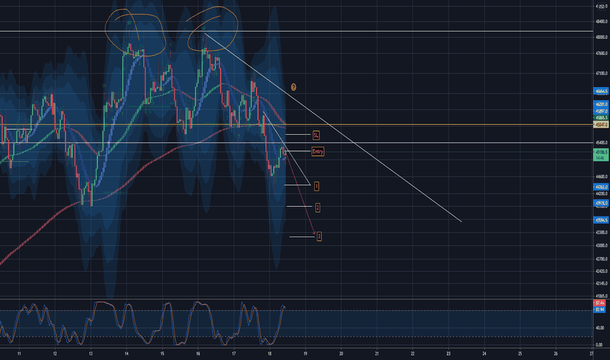Click date 14 on time axis
The height and width of the screenshot is (360, 610).
coord(126,353)
